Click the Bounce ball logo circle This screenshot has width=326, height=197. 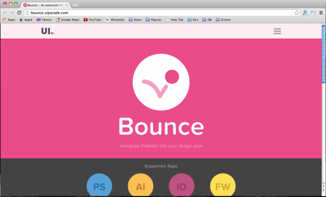161,82
